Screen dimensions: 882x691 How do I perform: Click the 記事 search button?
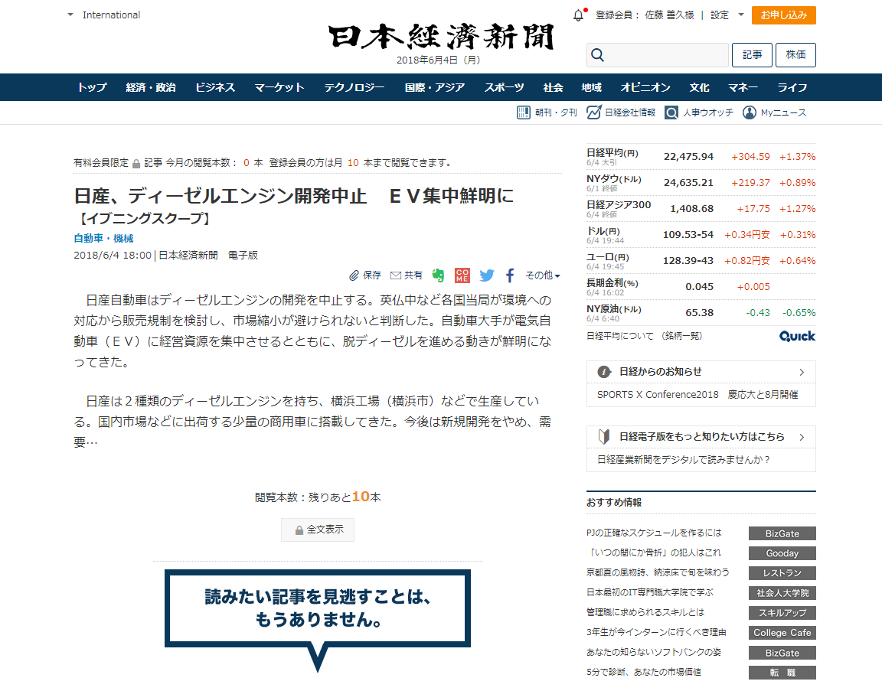click(x=752, y=54)
